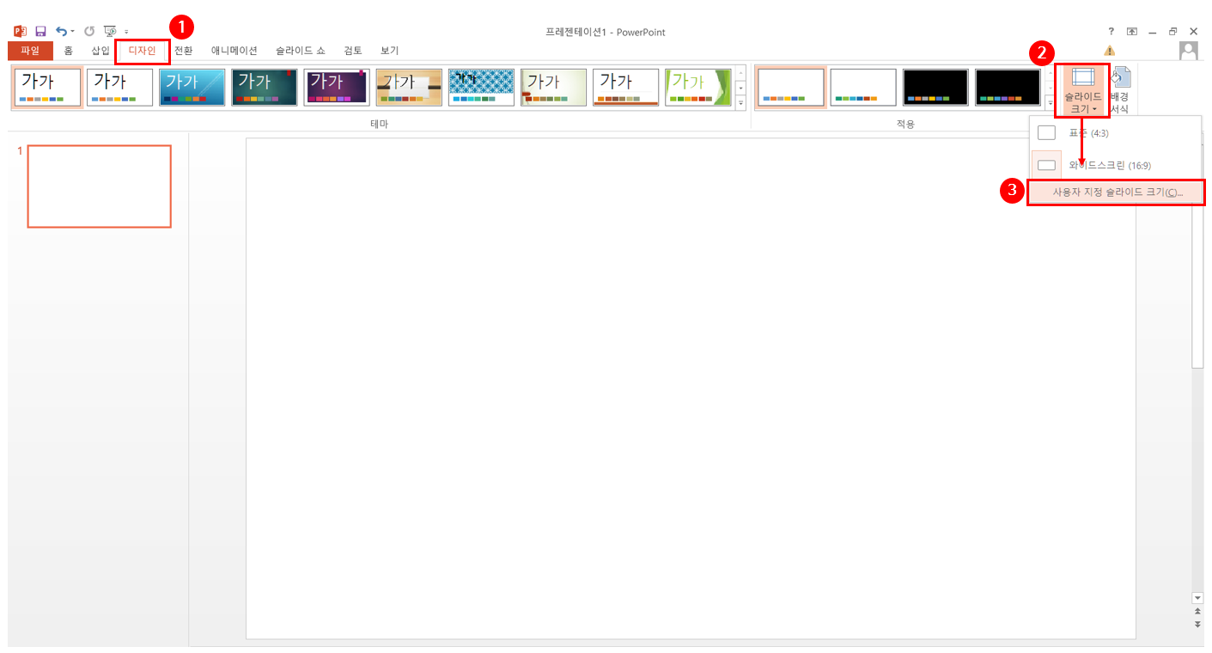Open the 슬라이드 크기 dropdown button
Viewport: 1212px width, 653px height.
coord(1082,90)
